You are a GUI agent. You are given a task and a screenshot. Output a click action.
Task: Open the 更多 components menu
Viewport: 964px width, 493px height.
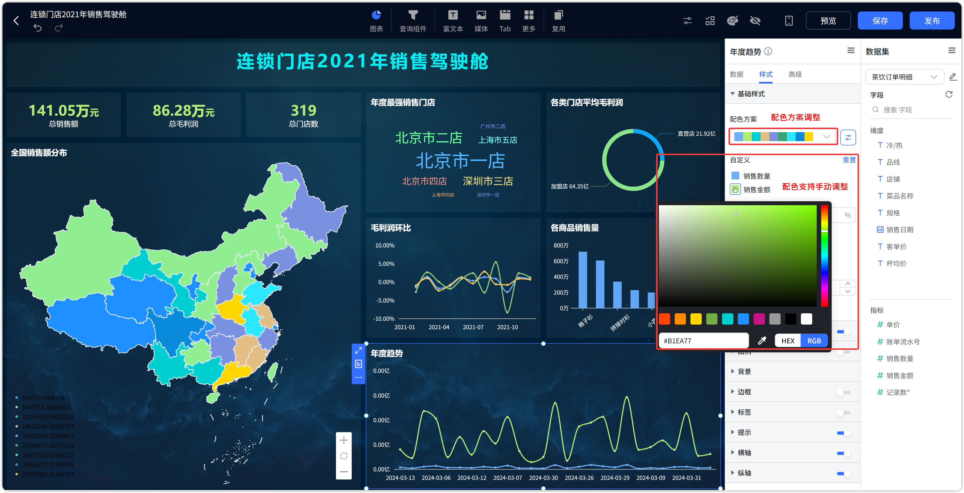529,21
